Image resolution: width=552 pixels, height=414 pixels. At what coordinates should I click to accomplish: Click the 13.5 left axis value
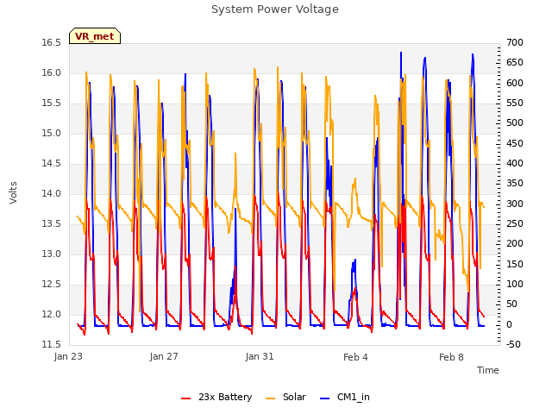(52, 224)
